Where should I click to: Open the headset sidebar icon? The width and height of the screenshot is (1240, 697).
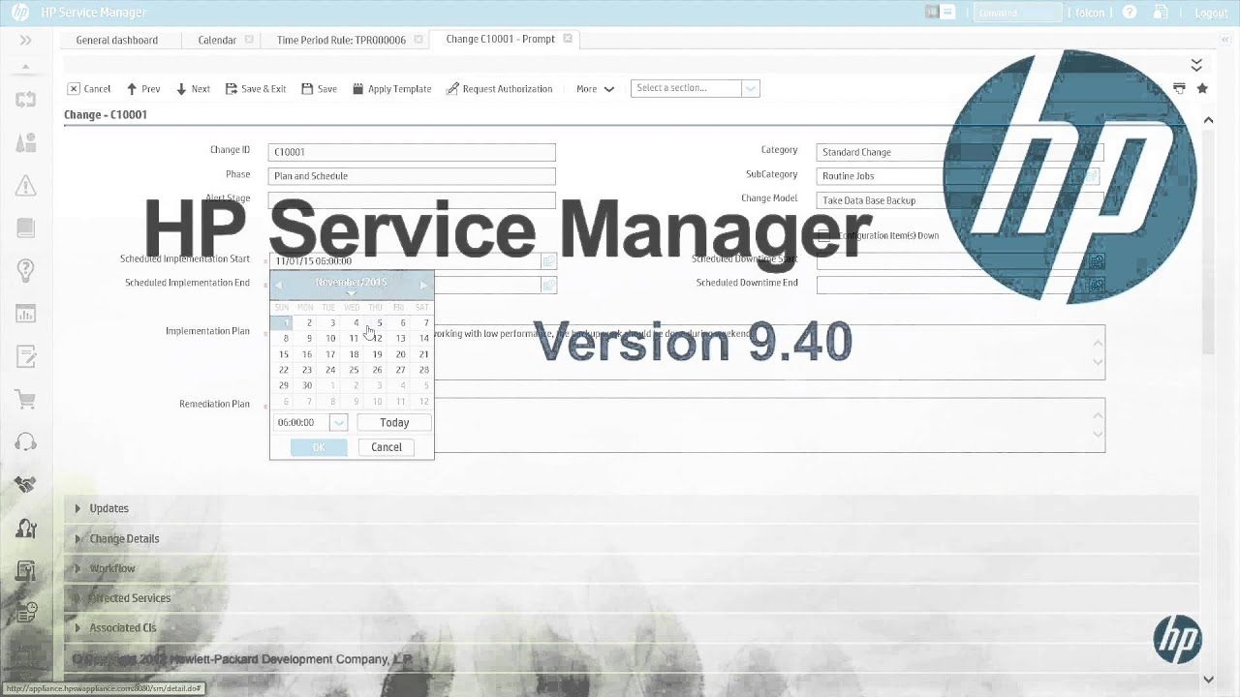pyautogui.click(x=25, y=442)
